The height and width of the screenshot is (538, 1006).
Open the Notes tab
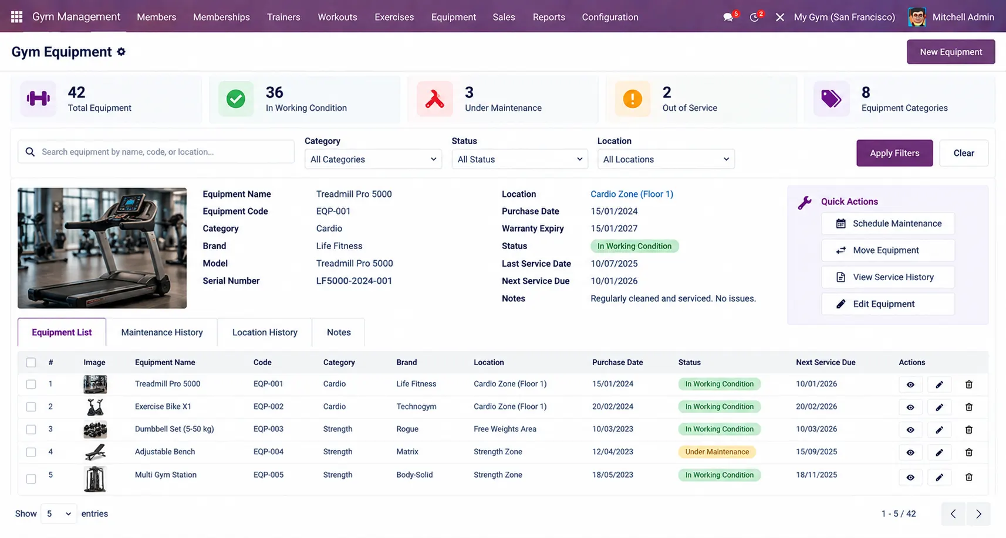339,332
